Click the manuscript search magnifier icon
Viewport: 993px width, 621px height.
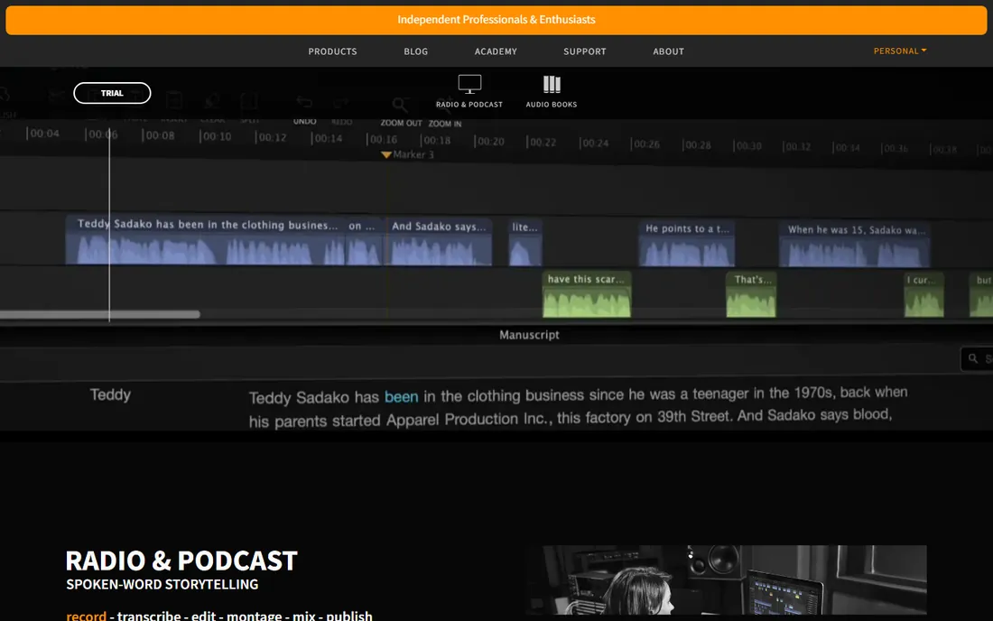973,358
